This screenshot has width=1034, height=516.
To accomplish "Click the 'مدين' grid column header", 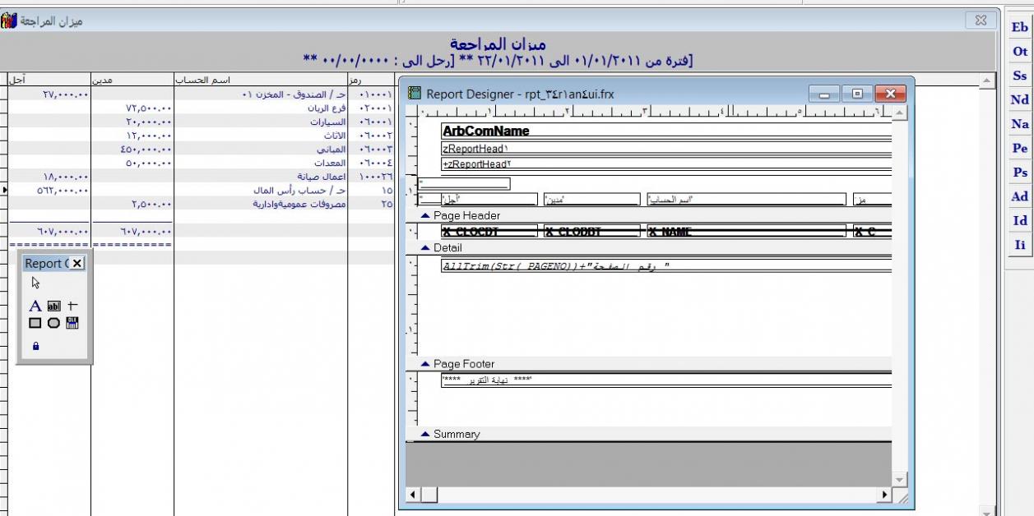I will (132, 80).
